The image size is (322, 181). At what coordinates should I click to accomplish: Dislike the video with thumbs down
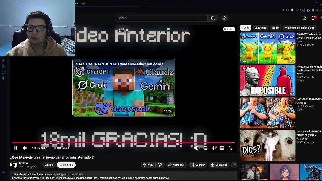point(160,165)
